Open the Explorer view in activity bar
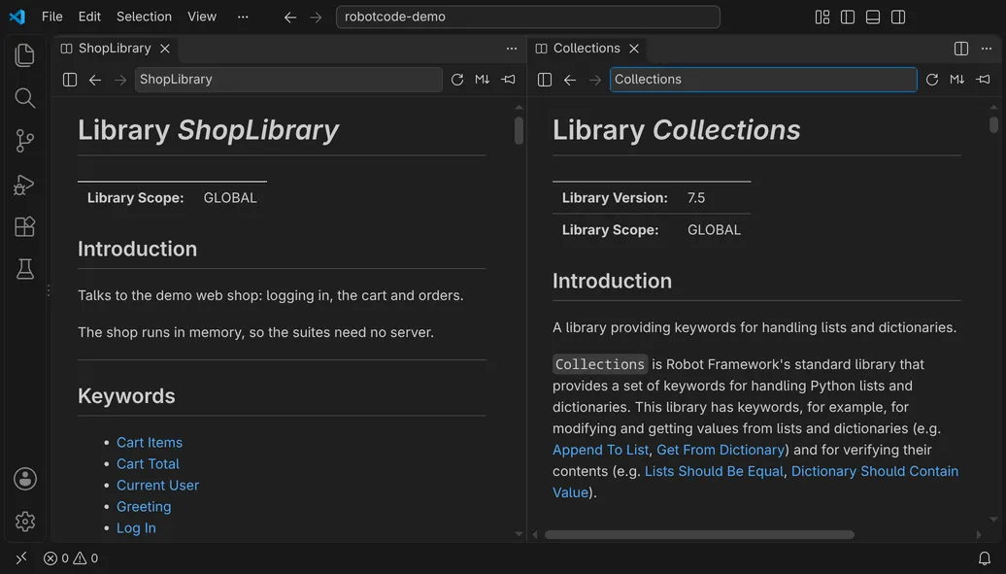The image size is (1006, 574). (x=24, y=55)
